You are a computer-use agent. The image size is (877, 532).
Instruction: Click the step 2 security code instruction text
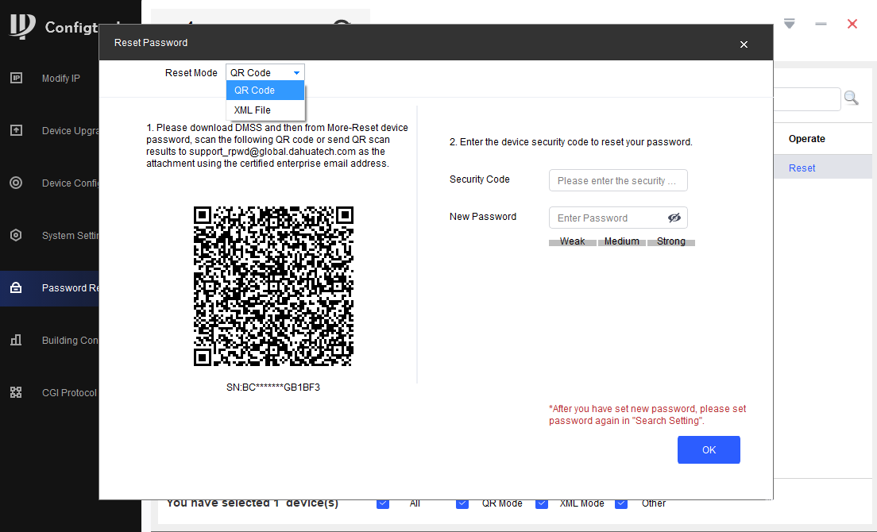(571, 142)
